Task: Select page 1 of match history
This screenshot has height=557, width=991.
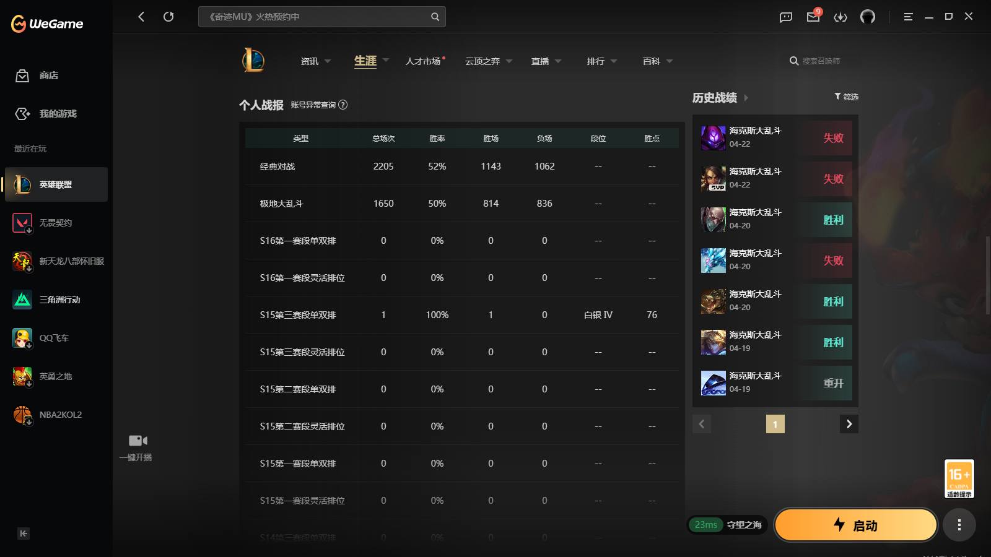Action: click(775, 424)
